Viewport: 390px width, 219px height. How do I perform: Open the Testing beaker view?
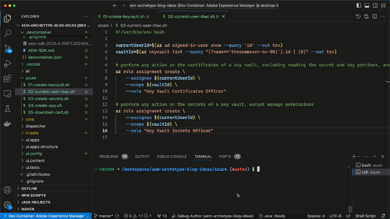[x=8, y=108]
